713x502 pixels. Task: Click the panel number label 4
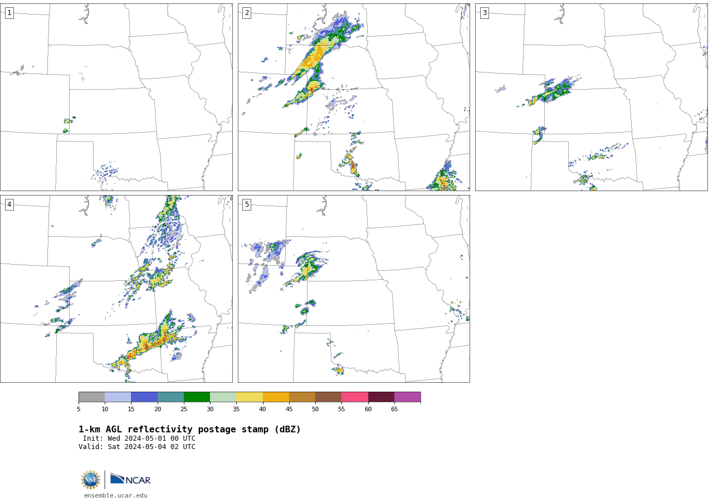(x=9, y=204)
